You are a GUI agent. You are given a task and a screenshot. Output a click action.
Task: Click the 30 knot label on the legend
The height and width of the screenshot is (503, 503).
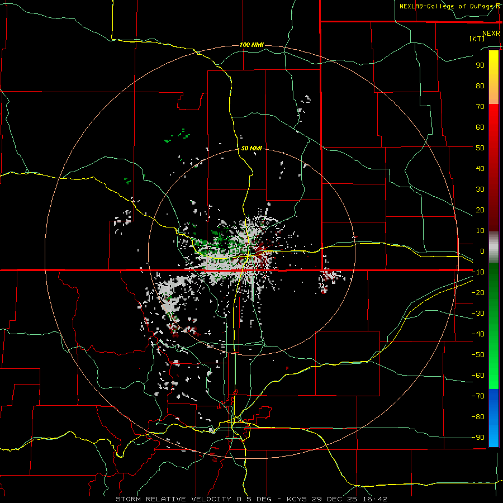tap(480, 189)
